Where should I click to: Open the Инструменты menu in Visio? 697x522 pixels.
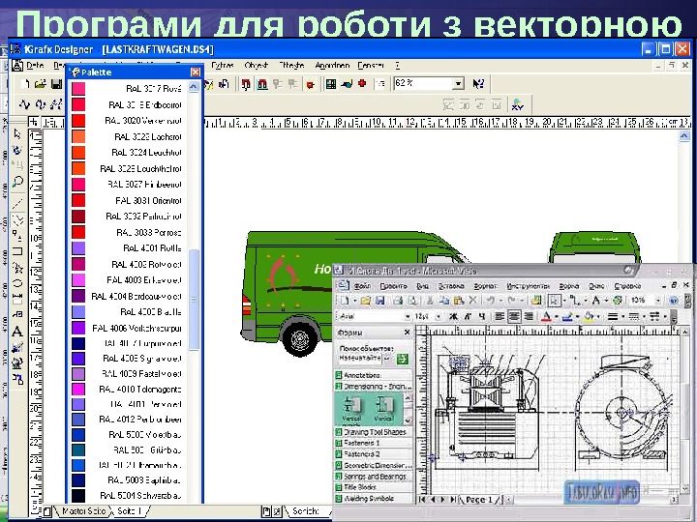[528, 286]
